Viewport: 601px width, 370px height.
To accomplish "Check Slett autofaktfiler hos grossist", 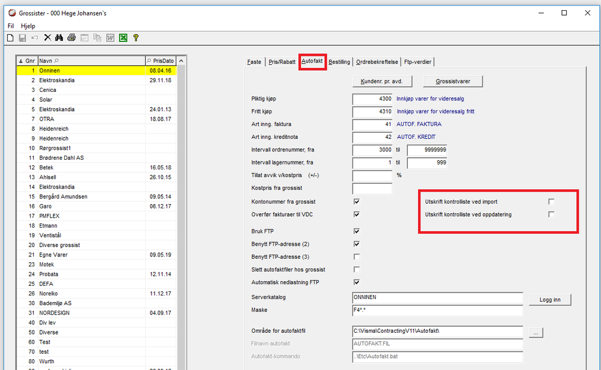I will coord(357,270).
